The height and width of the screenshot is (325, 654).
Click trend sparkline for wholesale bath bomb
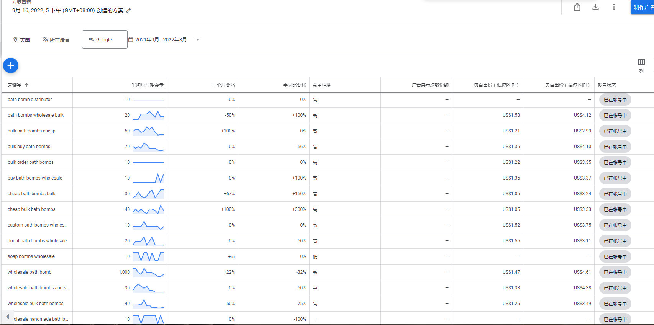point(148,272)
